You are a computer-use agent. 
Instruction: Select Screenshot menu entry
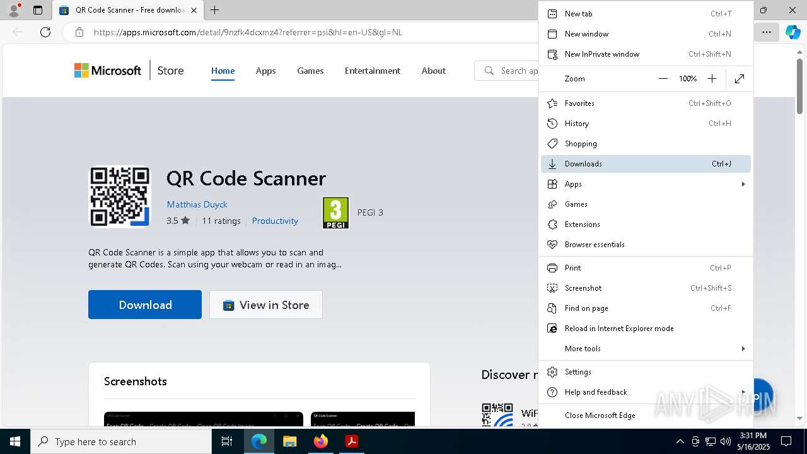coord(646,288)
